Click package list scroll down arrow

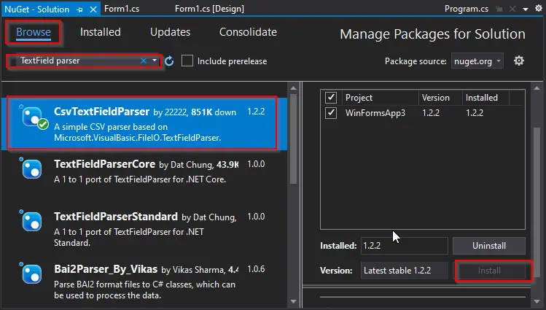[x=293, y=302]
